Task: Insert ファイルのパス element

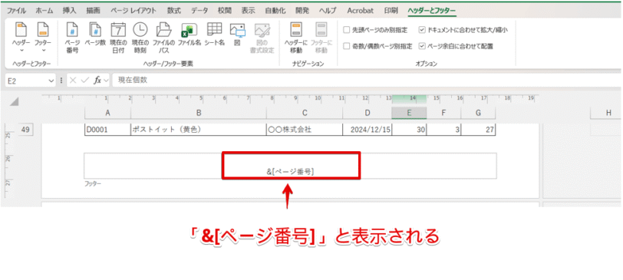Action: (x=163, y=38)
